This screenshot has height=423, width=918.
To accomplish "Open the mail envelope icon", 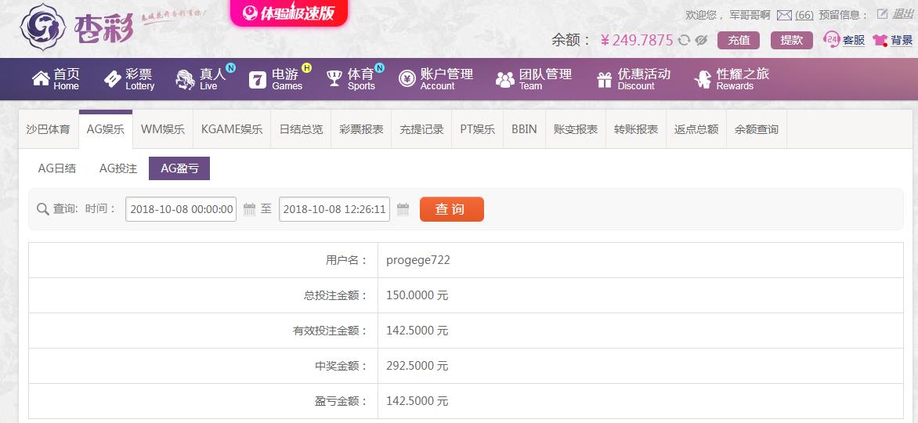I will [784, 15].
